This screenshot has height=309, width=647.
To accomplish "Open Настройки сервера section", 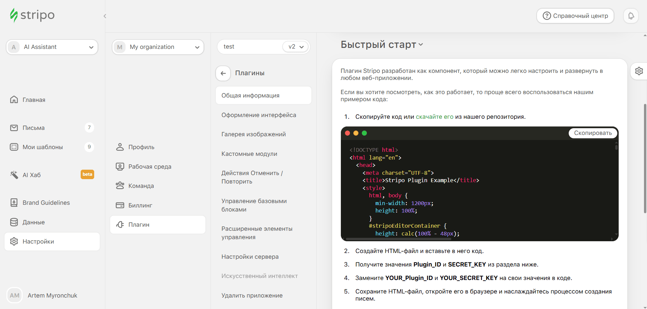I will (x=250, y=257).
